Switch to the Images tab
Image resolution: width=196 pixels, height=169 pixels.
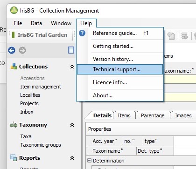[x=183, y=115]
